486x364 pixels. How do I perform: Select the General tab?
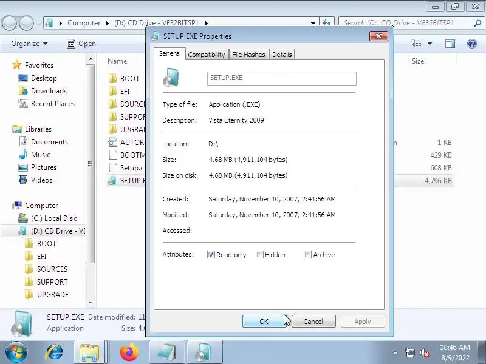point(169,53)
